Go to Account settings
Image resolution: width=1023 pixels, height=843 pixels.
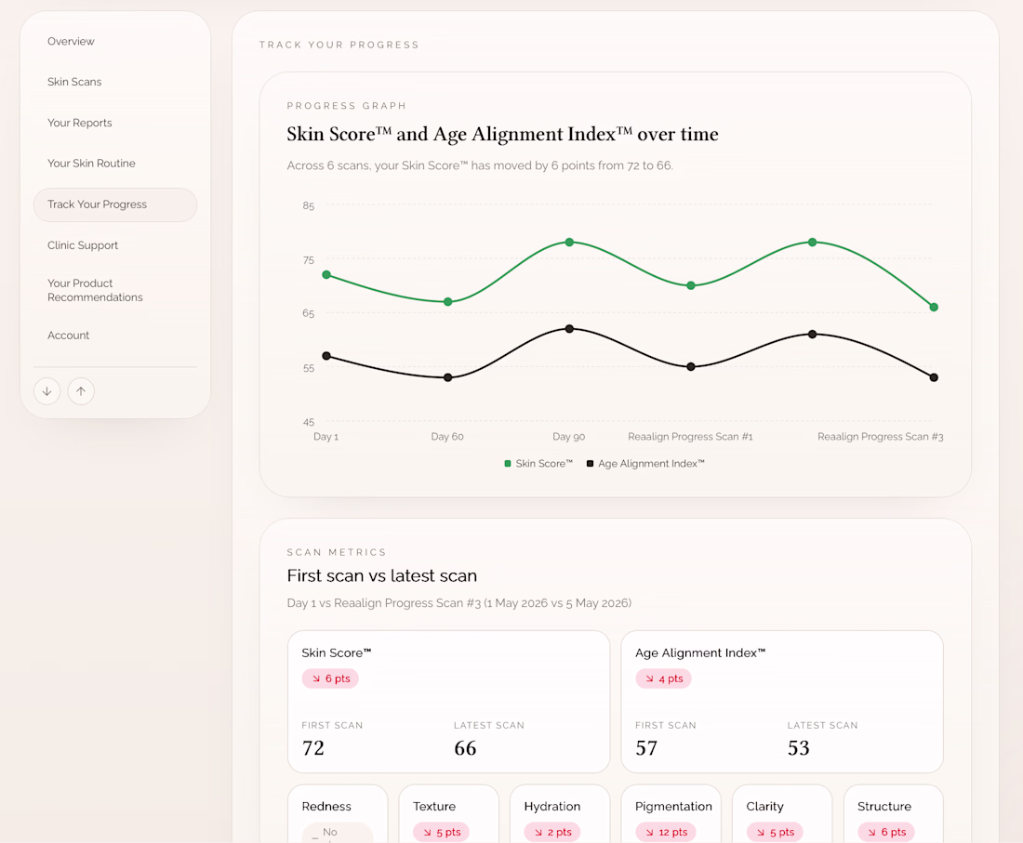pos(68,336)
